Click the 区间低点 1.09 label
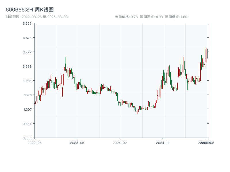 coord(176,17)
